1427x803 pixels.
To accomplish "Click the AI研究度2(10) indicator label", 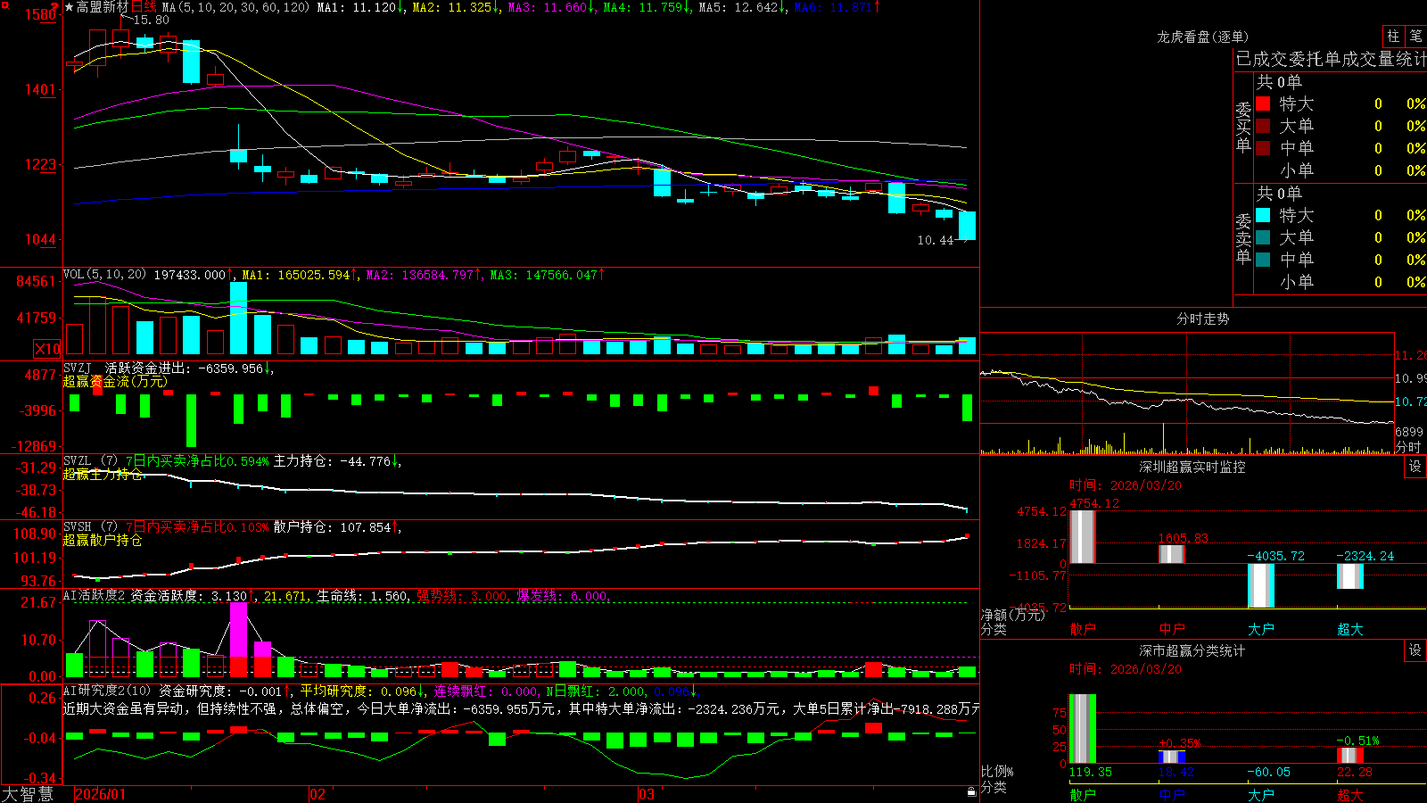I will click(x=108, y=691).
